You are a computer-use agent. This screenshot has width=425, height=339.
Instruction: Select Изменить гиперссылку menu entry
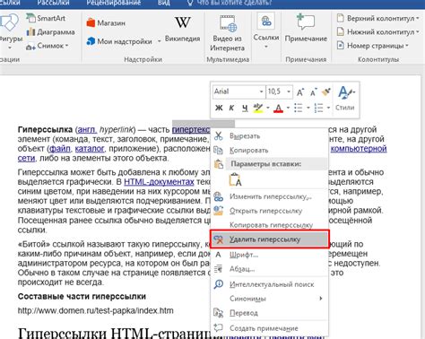[270, 196]
